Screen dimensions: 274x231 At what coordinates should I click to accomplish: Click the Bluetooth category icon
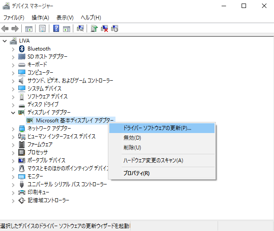[22, 49]
